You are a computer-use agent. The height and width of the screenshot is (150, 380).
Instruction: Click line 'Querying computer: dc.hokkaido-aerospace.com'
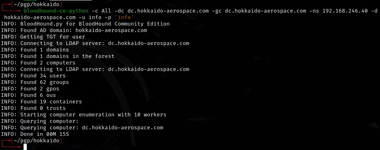(x=82, y=127)
